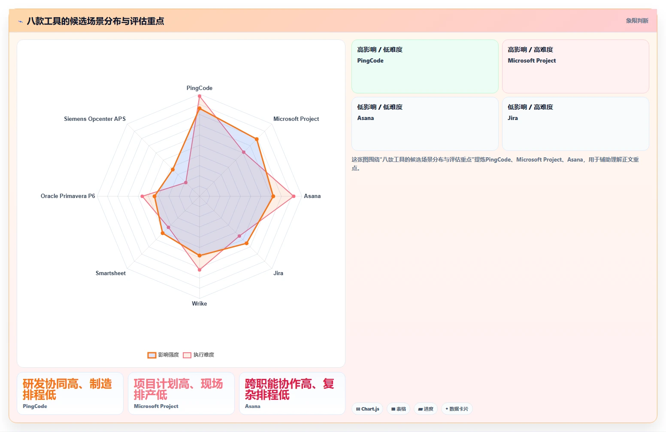Image resolution: width=666 pixels, height=432 pixels.
Task: Open the 高影响 / 高难度 Microsoft Project card
Action: click(x=575, y=66)
